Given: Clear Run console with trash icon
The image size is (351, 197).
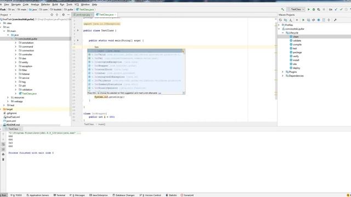Looking at the screenshot, I should click(3, 159).
